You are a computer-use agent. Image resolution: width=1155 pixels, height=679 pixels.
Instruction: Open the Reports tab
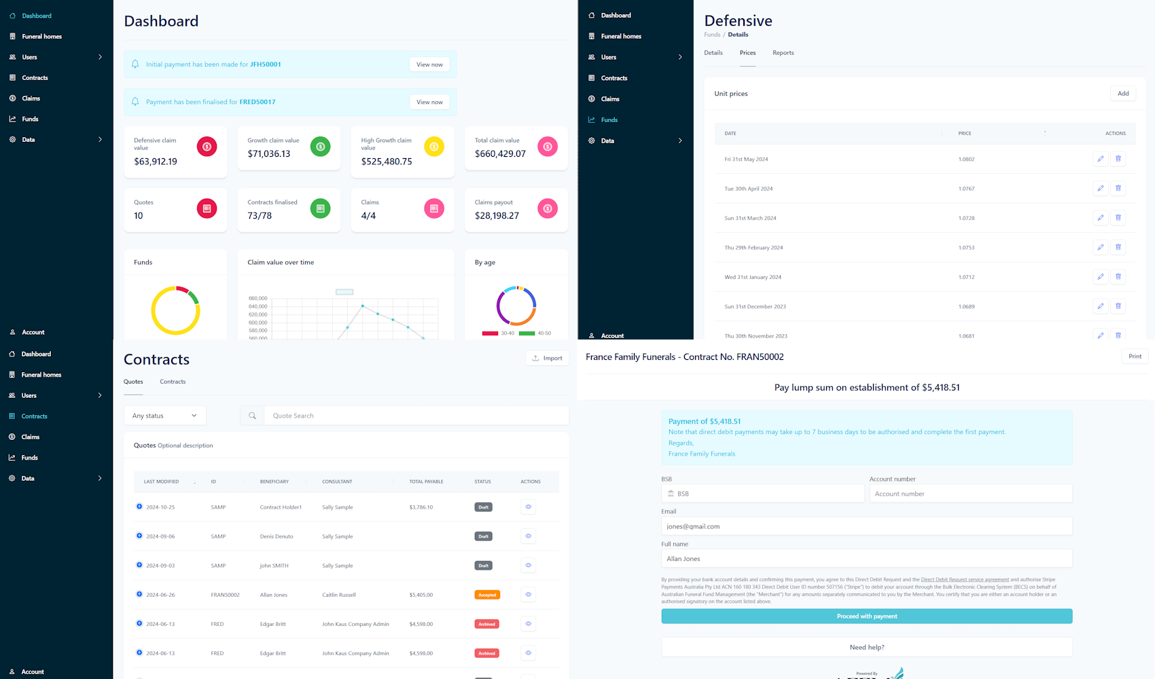click(x=783, y=52)
